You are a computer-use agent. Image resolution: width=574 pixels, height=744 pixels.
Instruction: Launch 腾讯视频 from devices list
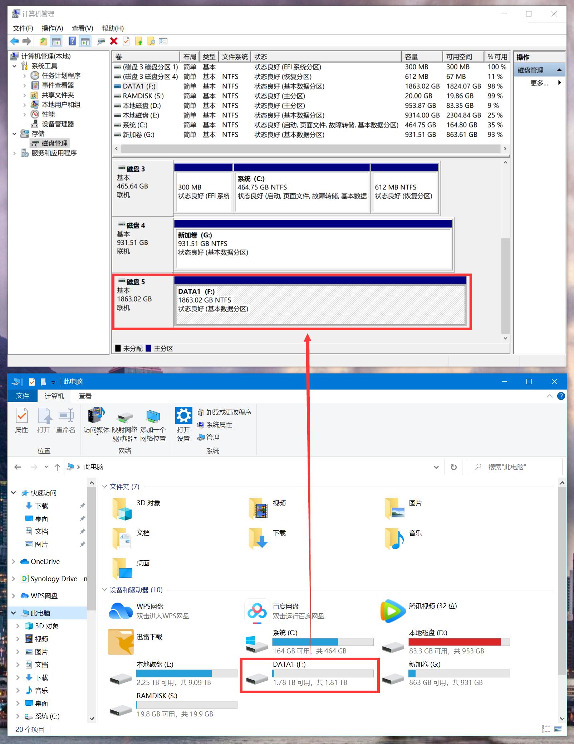tap(392, 610)
